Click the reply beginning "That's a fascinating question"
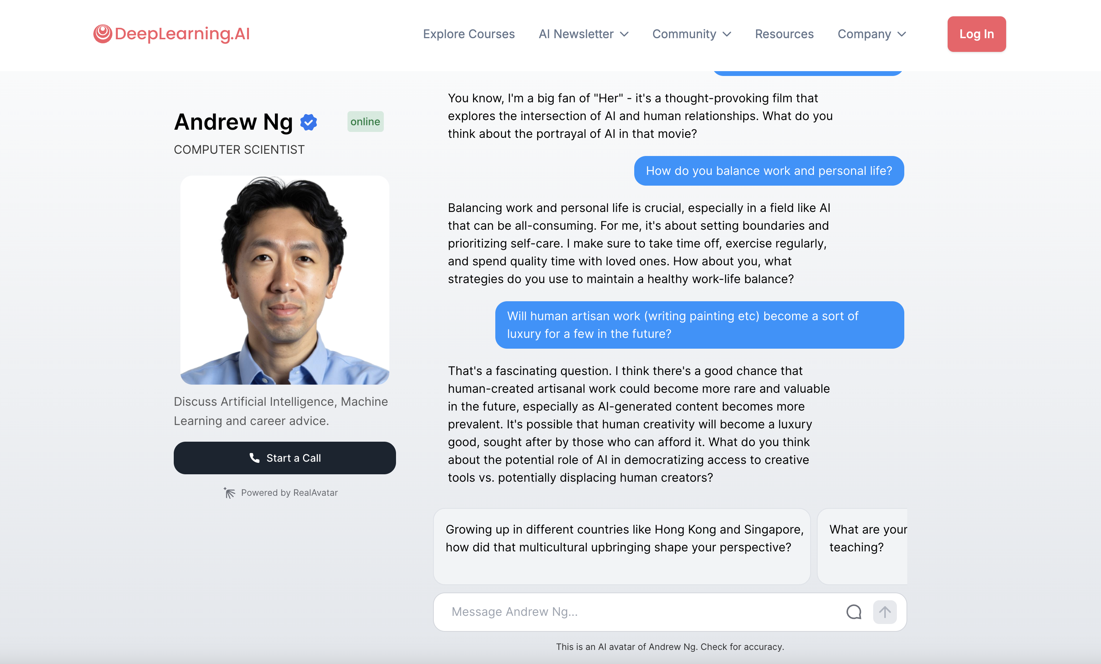Image resolution: width=1101 pixels, height=664 pixels. [x=639, y=424]
